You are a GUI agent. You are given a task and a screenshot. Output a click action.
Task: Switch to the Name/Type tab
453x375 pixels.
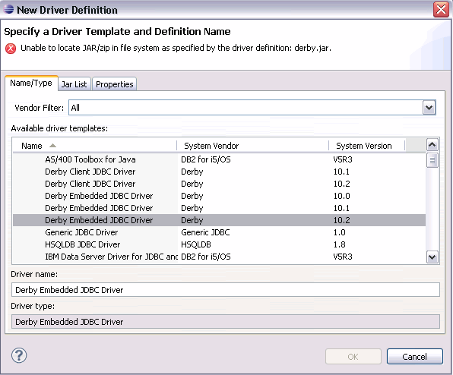[x=31, y=83]
